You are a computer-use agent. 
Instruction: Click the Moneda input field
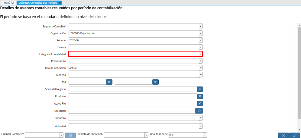pos(134,75)
